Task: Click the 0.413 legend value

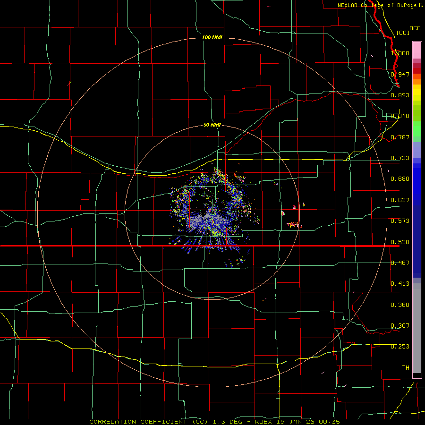Action: [400, 284]
